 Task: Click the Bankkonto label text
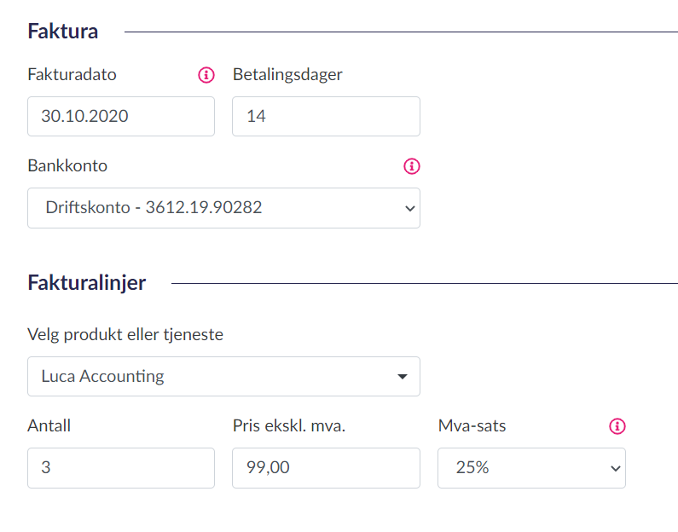click(x=67, y=166)
